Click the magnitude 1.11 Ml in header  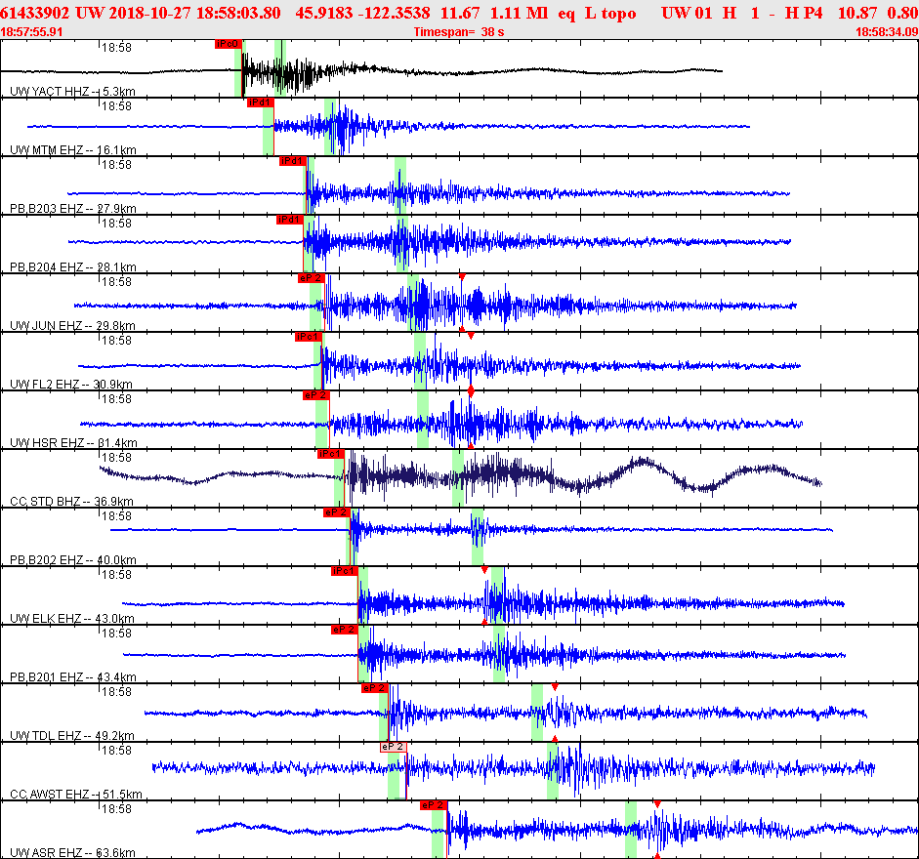(520, 13)
